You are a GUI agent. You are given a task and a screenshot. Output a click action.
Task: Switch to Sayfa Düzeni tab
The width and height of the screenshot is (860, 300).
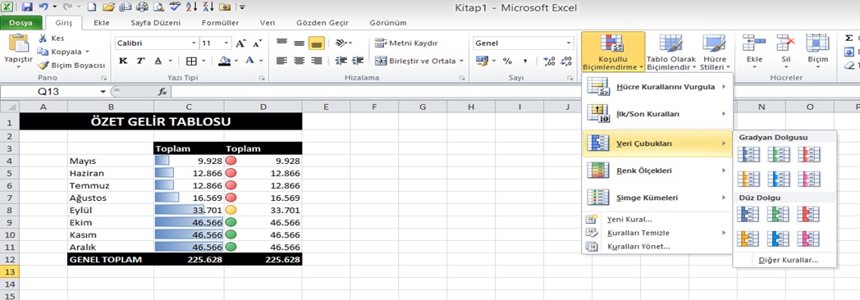point(155,23)
